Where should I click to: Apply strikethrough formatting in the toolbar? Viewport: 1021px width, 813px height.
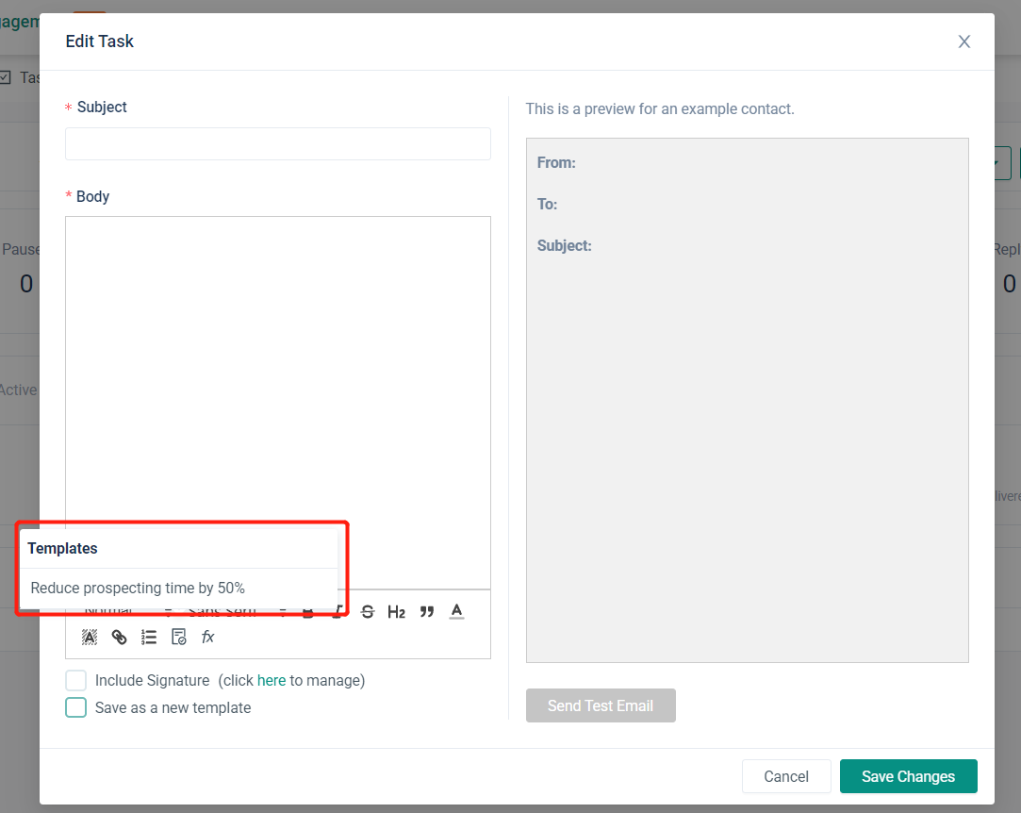(x=368, y=612)
